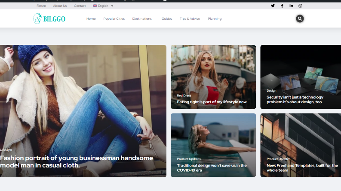Expand the Destinations menu
The image size is (341, 191).
click(x=142, y=18)
